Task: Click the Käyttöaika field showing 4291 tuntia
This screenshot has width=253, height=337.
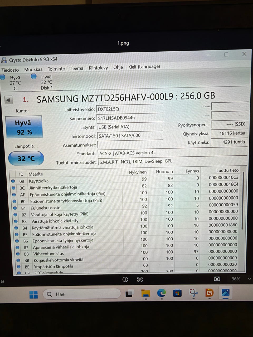Action: [230, 142]
